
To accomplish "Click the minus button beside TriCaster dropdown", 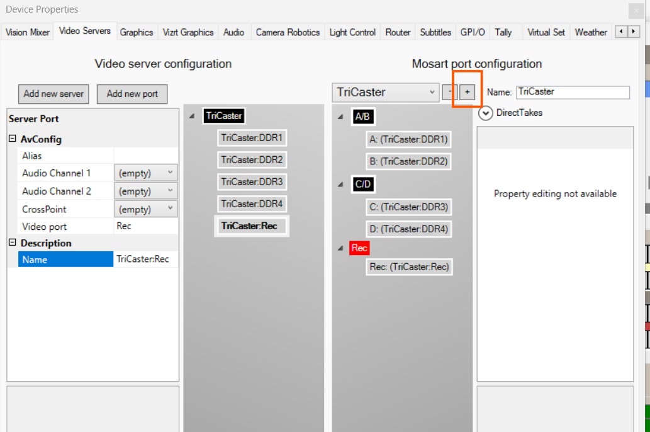I will coord(450,92).
